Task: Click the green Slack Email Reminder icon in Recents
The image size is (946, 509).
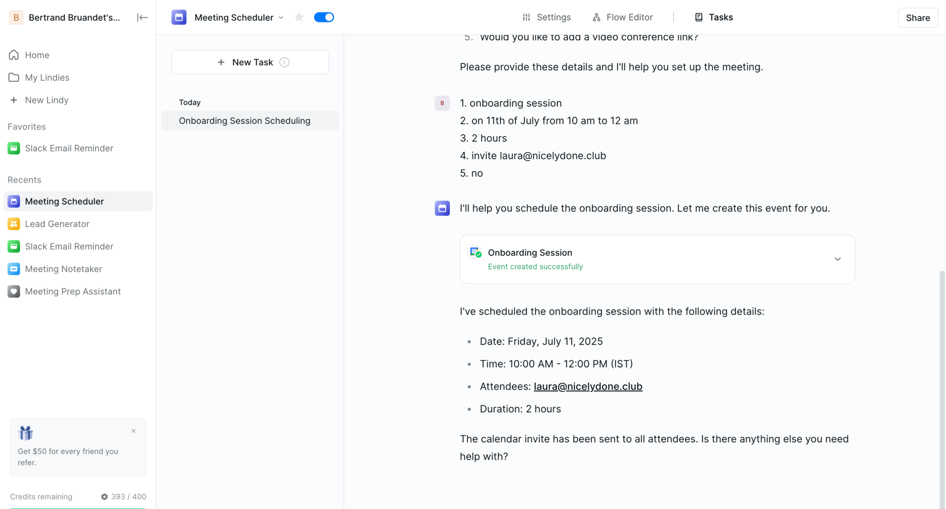Action: [14, 246]
